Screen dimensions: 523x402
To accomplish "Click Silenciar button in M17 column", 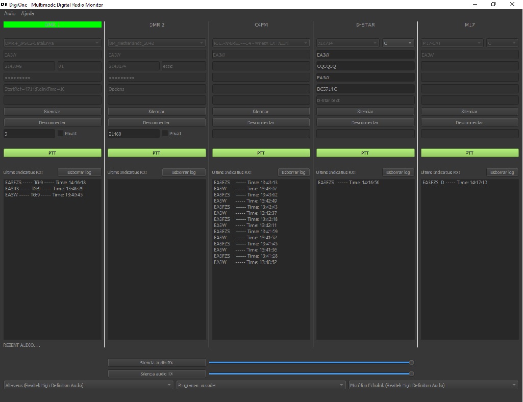I will (x=469, y=111).
